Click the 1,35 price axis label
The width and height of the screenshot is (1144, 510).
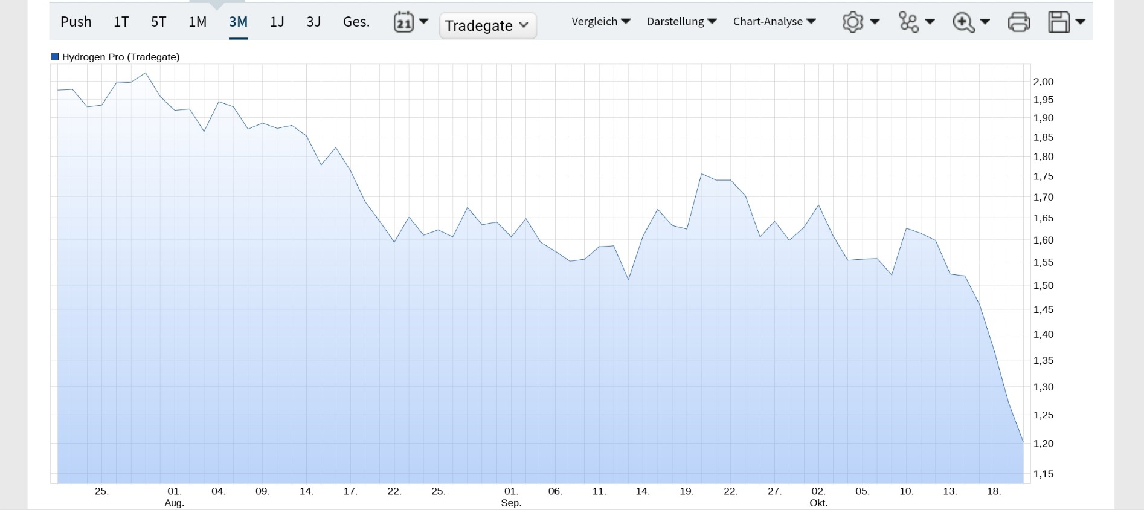1043,360
